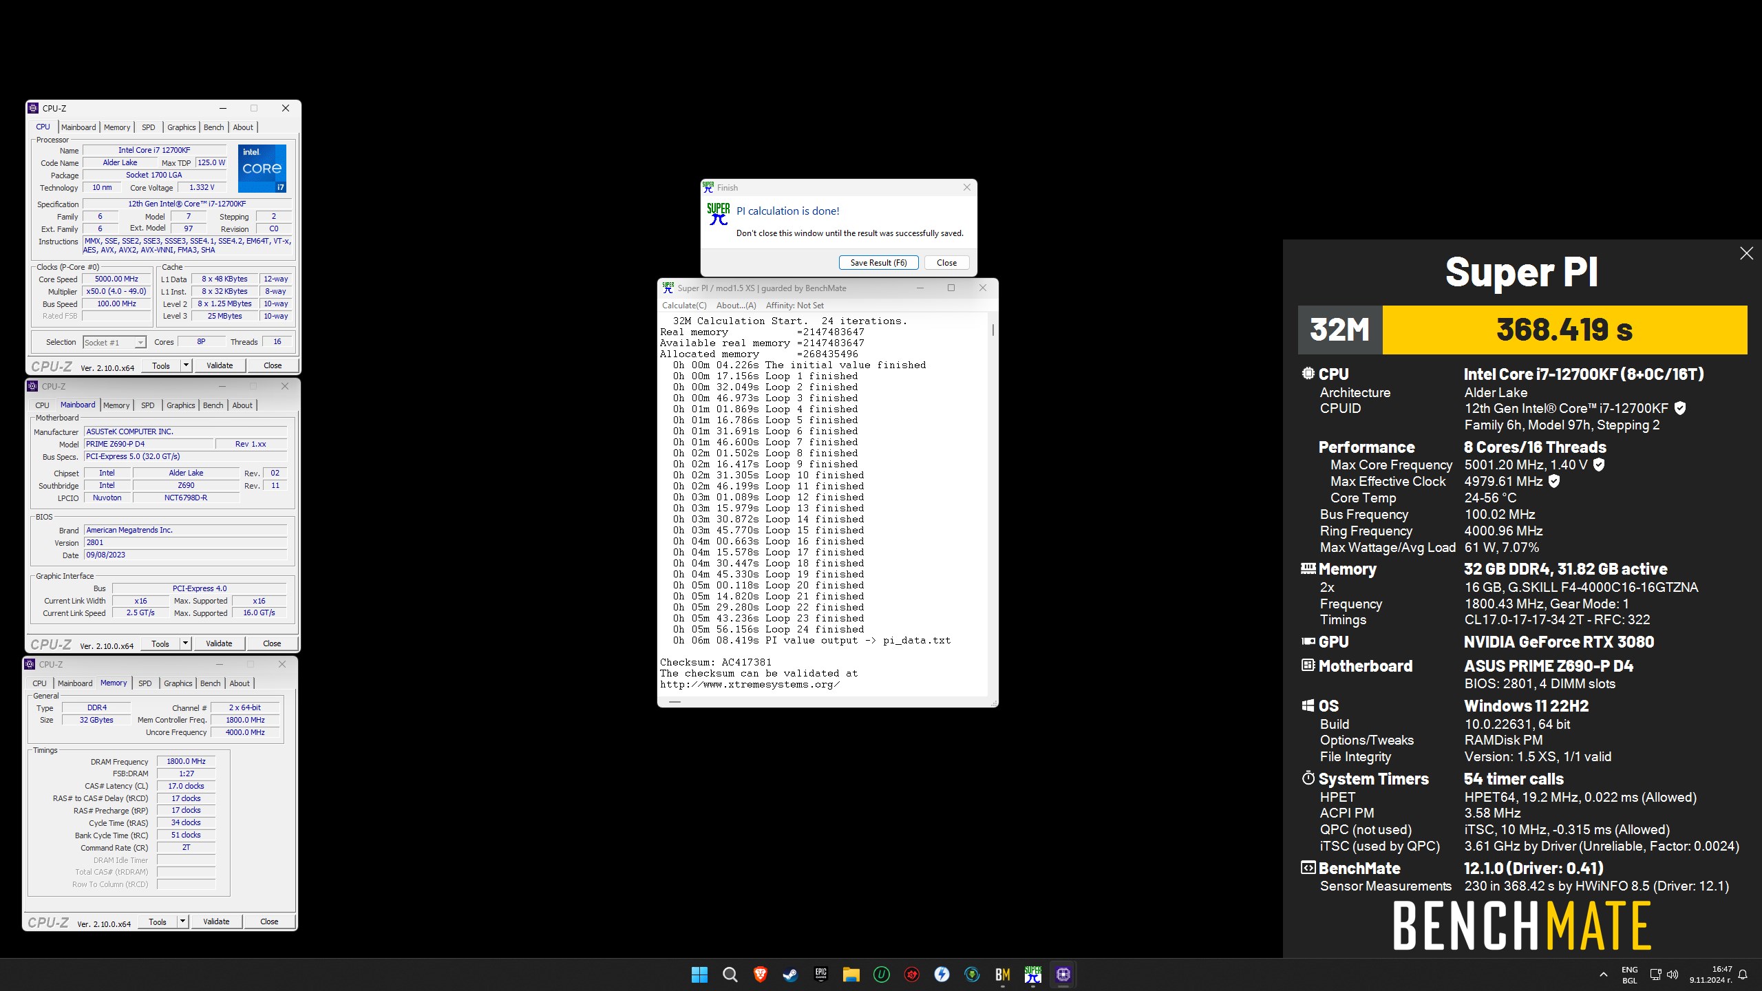Click the Intel Core i7 12700KF name field

[x=154, y=150]
